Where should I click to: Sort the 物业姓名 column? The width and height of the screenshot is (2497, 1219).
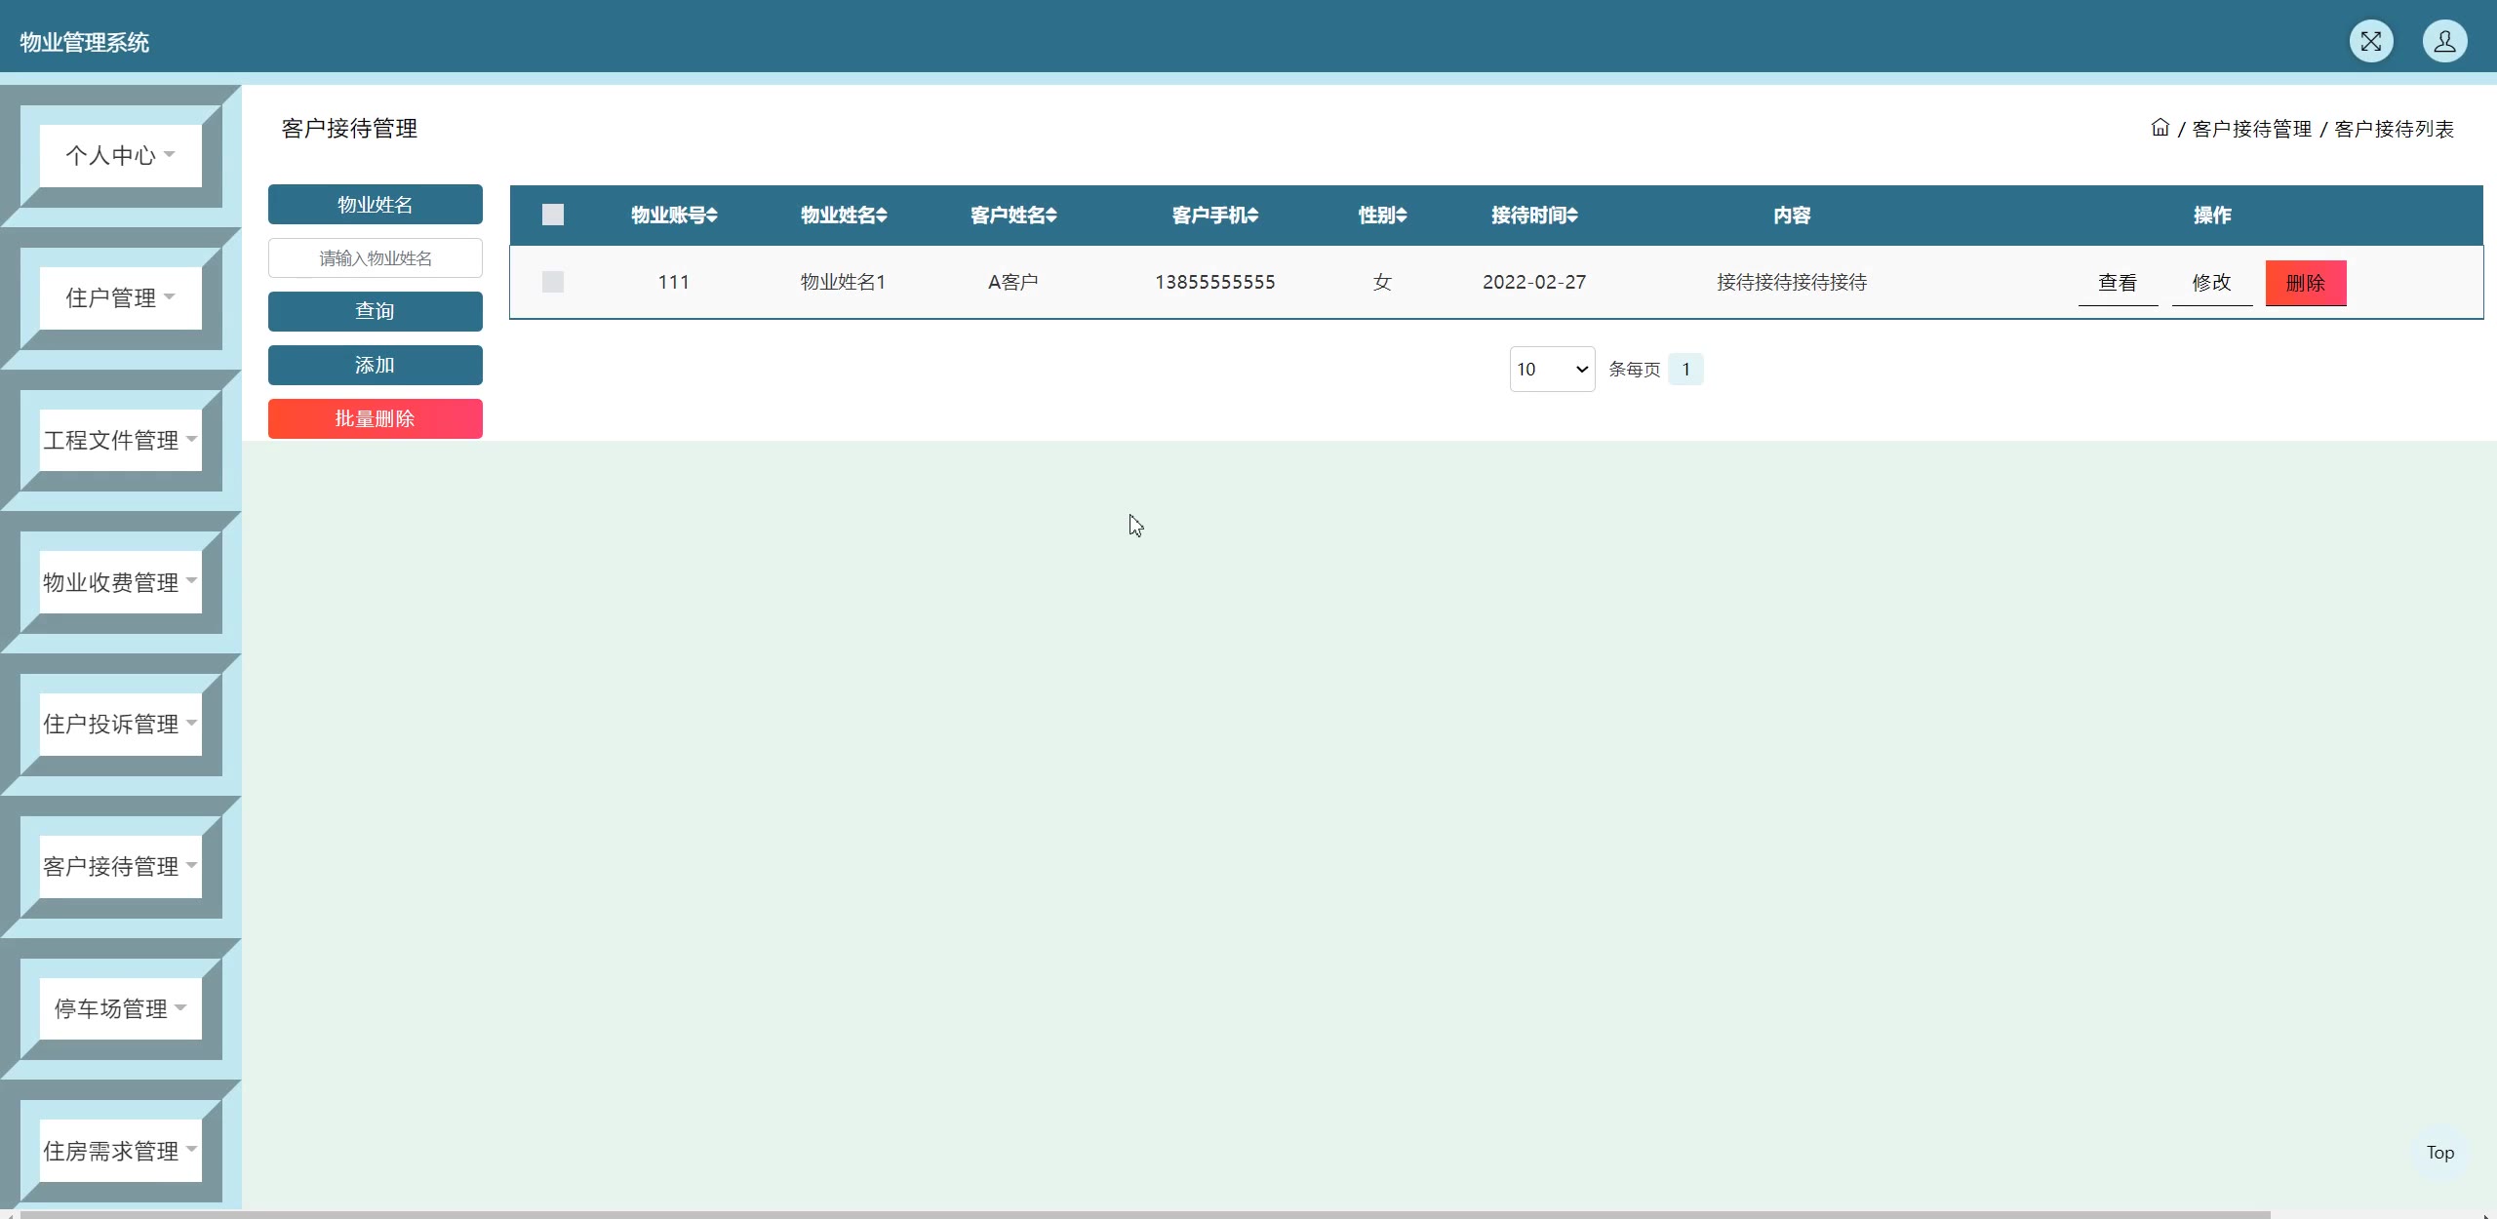[x=882, y=216]
